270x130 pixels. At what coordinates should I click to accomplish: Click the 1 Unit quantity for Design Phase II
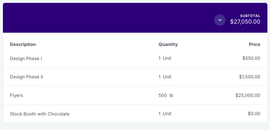coord(165,77)
